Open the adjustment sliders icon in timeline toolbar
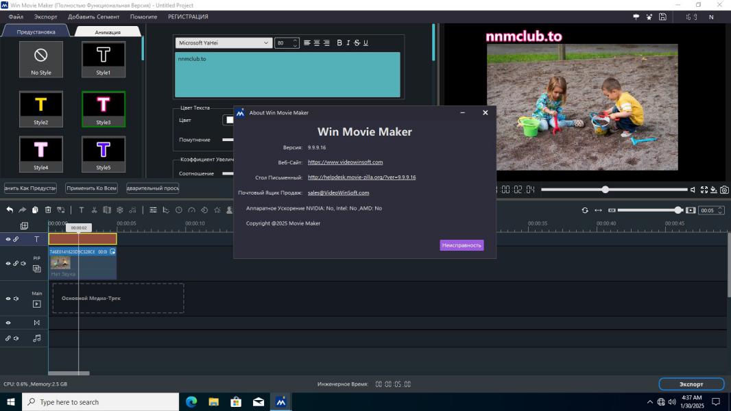 [x=153, y=210]
